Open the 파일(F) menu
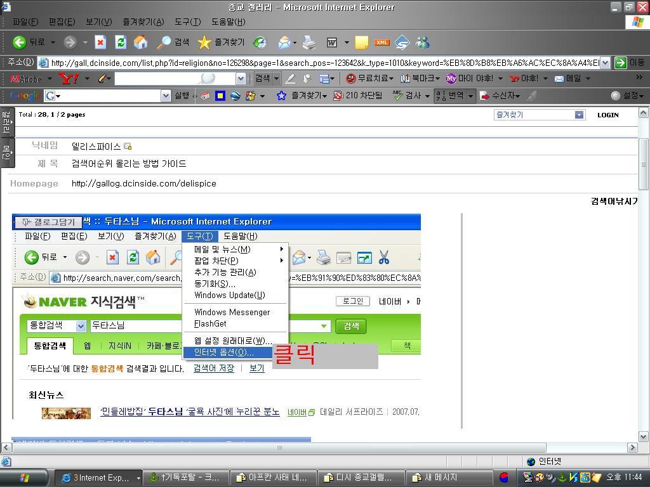This screenshot has height=487, width=650. (25, 22)
